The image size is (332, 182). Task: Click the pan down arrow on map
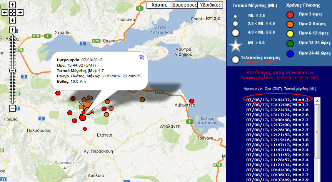(x=12, y=20)
